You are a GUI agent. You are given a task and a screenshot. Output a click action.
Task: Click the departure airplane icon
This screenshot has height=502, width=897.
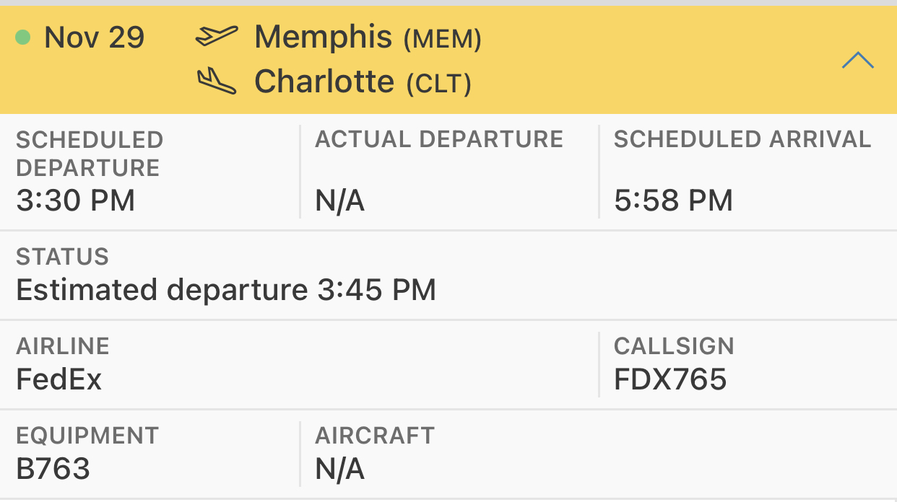pyautogui.click(x=217, y=36)
